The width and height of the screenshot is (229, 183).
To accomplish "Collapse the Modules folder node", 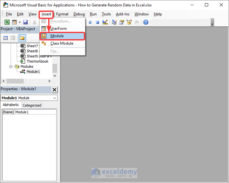I will (11, 66).
